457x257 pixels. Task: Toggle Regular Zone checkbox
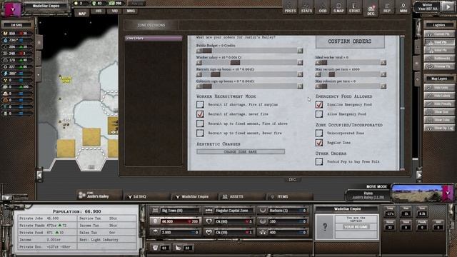[x=319, y=143]
